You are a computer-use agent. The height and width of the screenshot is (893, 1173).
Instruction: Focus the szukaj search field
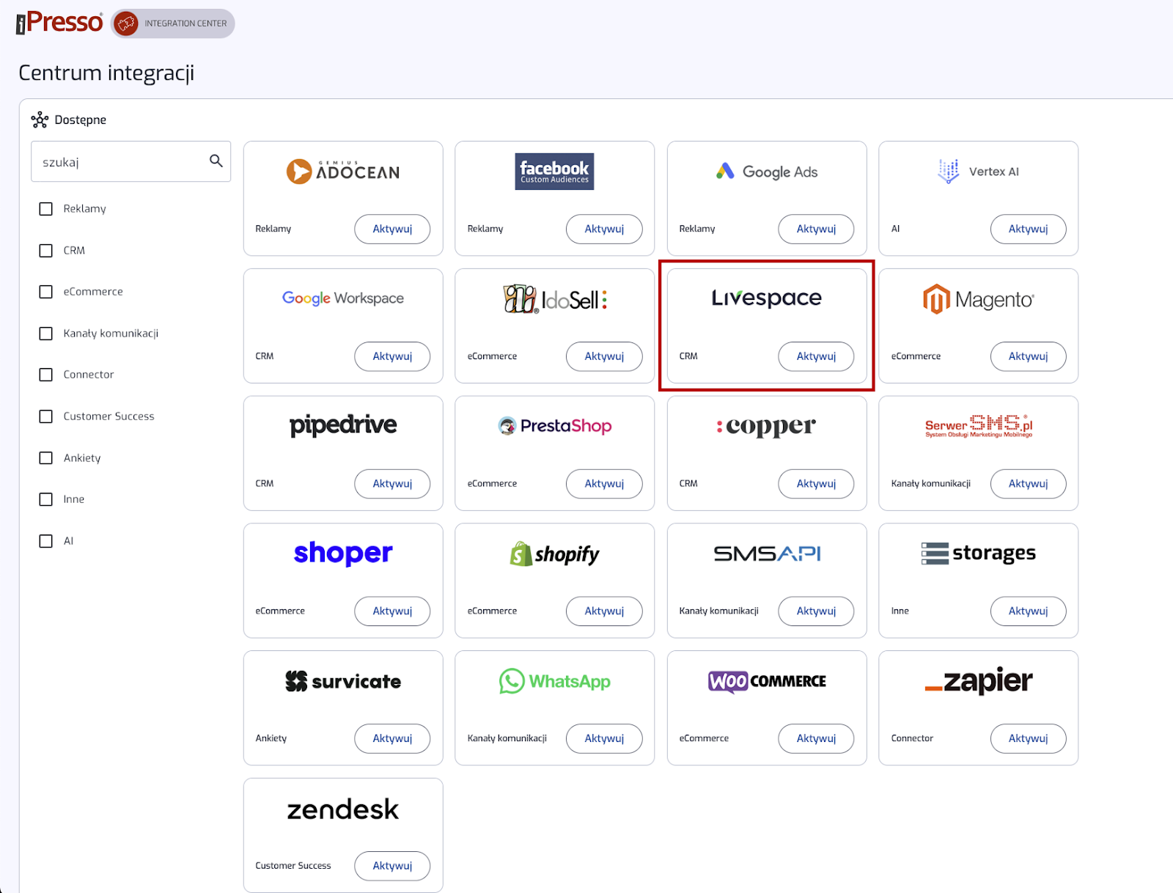click(121, 162)
